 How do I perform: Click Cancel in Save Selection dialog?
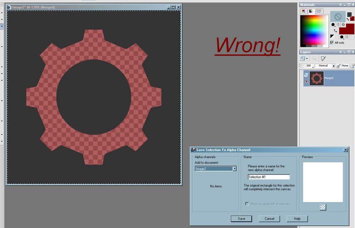(269, 219)
